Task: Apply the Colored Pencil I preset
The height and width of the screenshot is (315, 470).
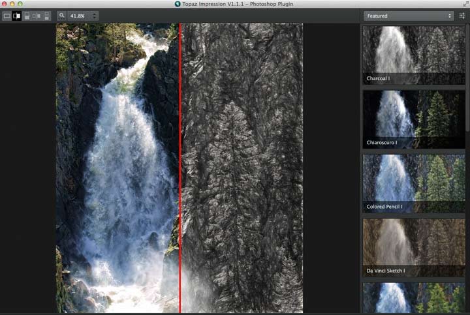Action: pyautogui.click(x=414, y=183)
